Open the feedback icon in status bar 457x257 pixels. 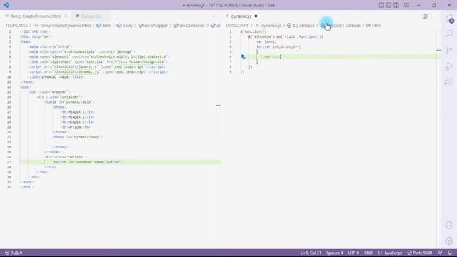[x=440, y=253]
